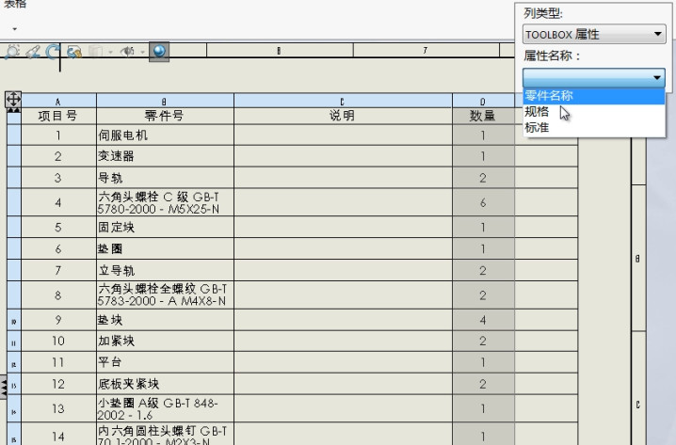Click the 数量 header cell
Image resolution: width=676 pixels, height=445 pixels.
[x=483, y=116]
